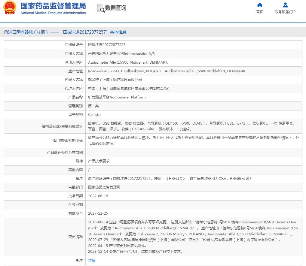Click the 首页 text link
Image resolution: width=306 pixels, height=266 pixels.
click(x=260, y=12)
